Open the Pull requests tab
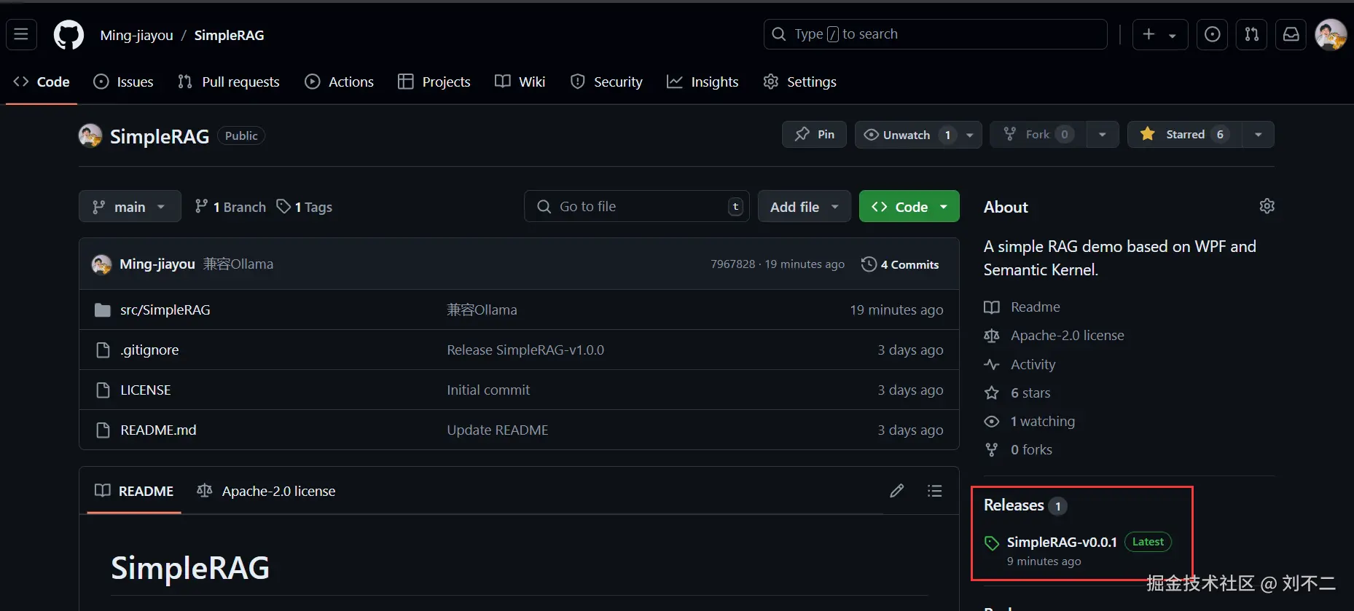Screen dimensions: 1354x611 pyautogui.click(x=229, y=82)
